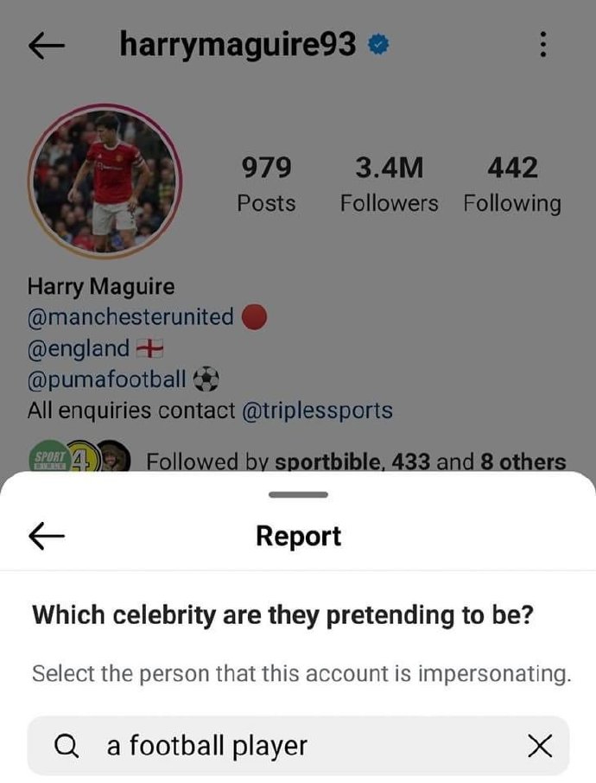Screen dimensions: 596x783
Task: Open the @manchesterunited mention link
Action: pos(130,317)
